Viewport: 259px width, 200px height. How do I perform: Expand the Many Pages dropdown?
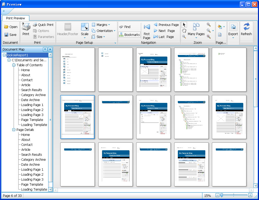pos(196,38)
